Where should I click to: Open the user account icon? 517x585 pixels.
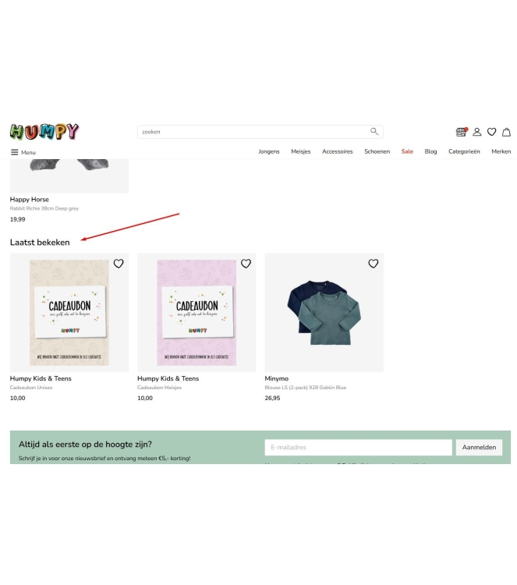coord(476,132)
